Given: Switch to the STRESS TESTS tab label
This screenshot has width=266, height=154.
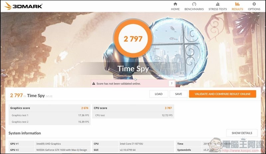Looking at the screenshot, I should (218, 9).
